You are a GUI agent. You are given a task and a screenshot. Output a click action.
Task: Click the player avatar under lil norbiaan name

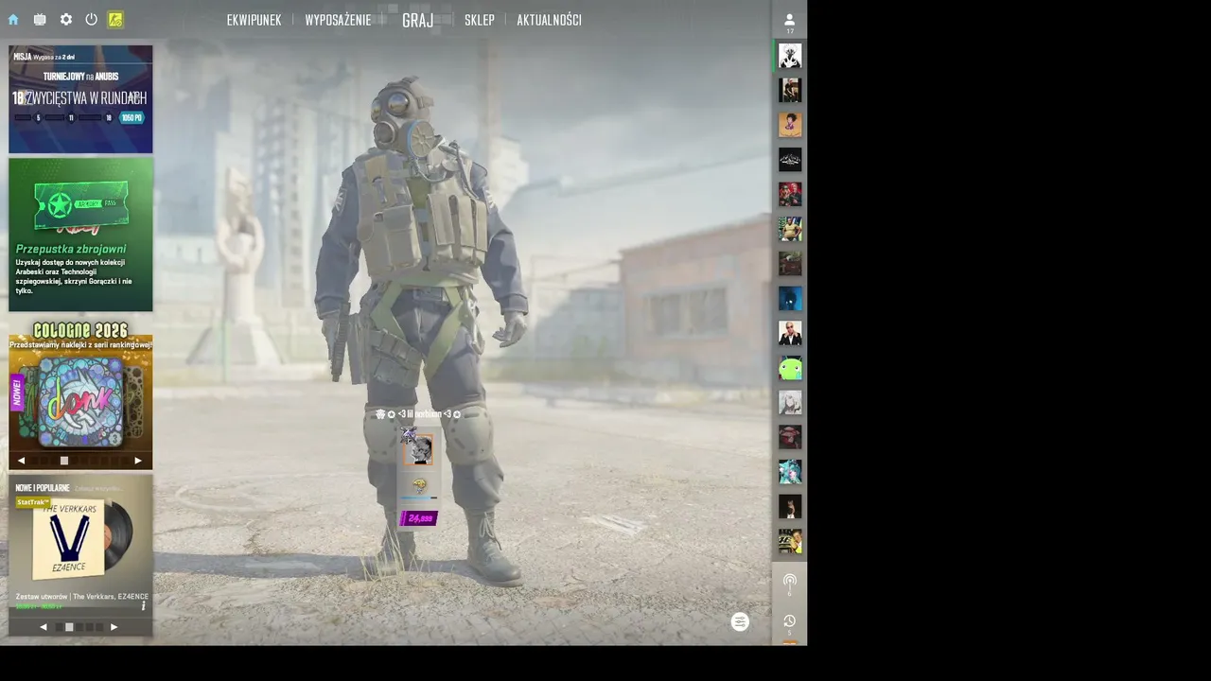pyautogui.click(x=418, y=450)
